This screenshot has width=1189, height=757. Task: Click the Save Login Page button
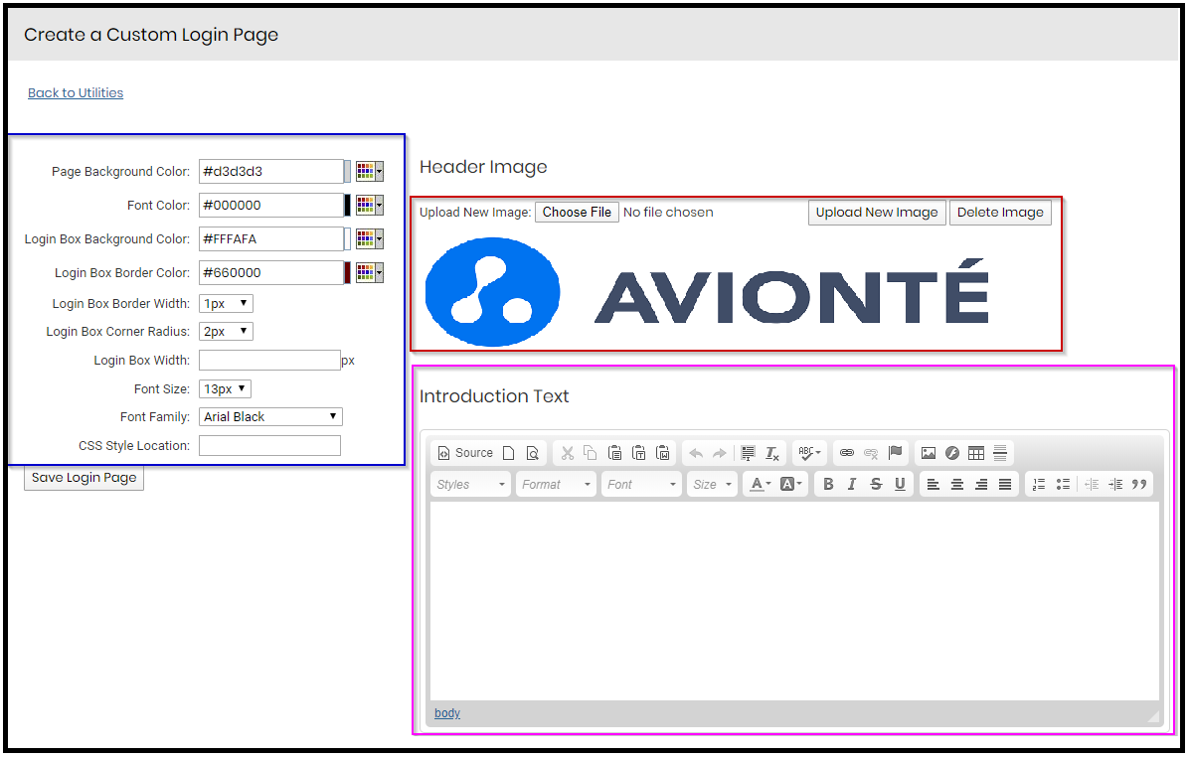[85, 478]
